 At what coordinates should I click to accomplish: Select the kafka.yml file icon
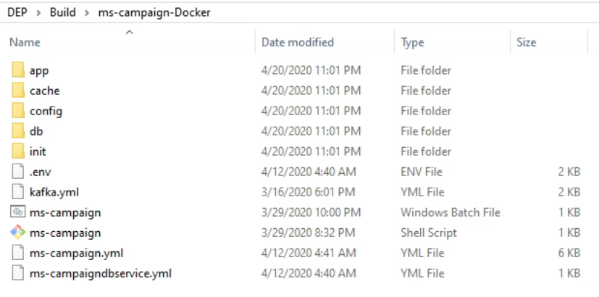(x=18, y=192)
